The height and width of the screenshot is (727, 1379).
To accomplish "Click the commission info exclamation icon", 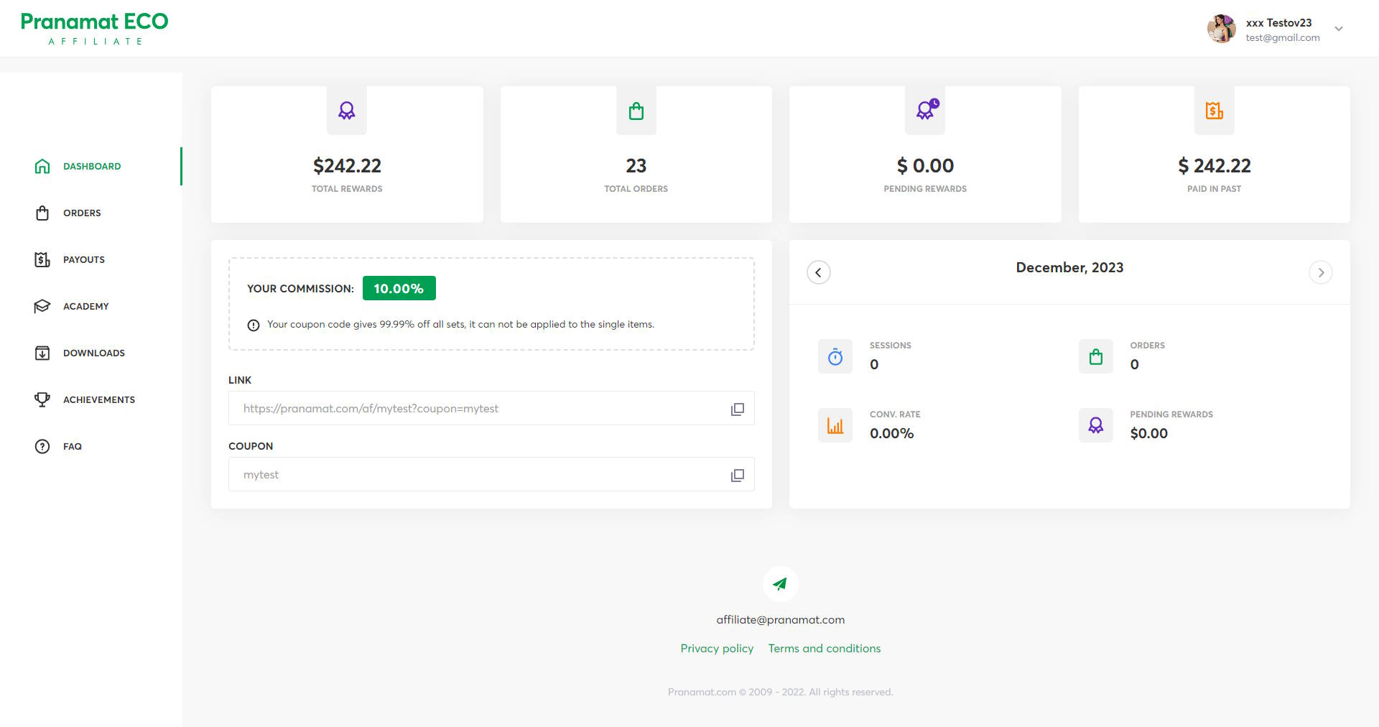I will pos(254,325).
